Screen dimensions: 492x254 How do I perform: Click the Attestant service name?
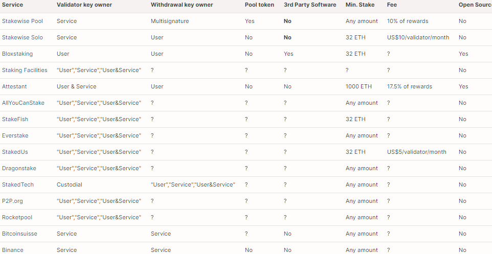coord(14,86)
